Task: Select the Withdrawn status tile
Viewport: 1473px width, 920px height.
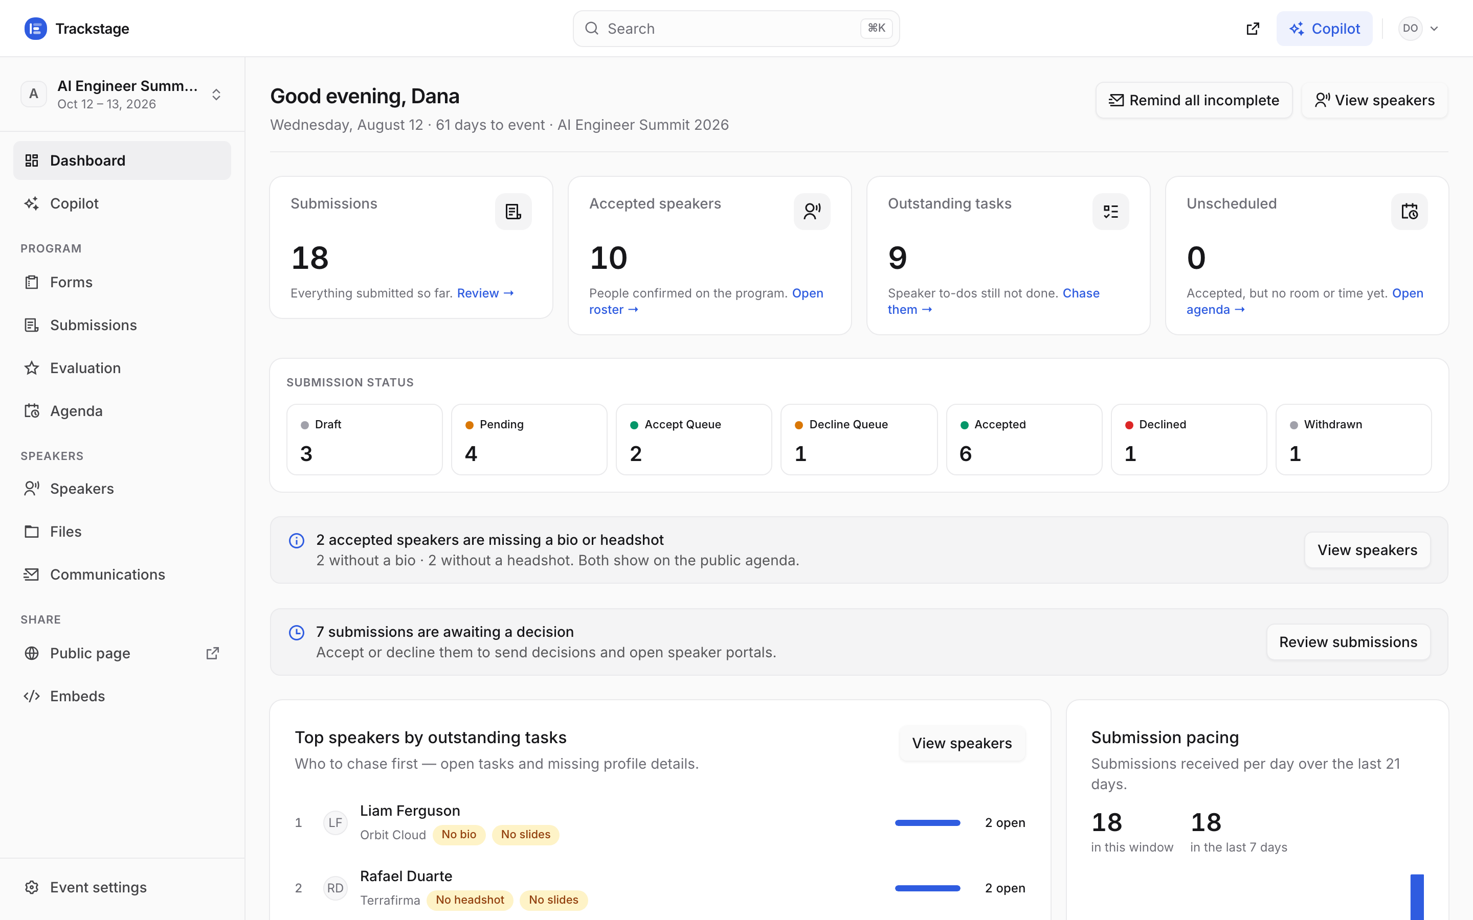Action: pos(1354,440)
